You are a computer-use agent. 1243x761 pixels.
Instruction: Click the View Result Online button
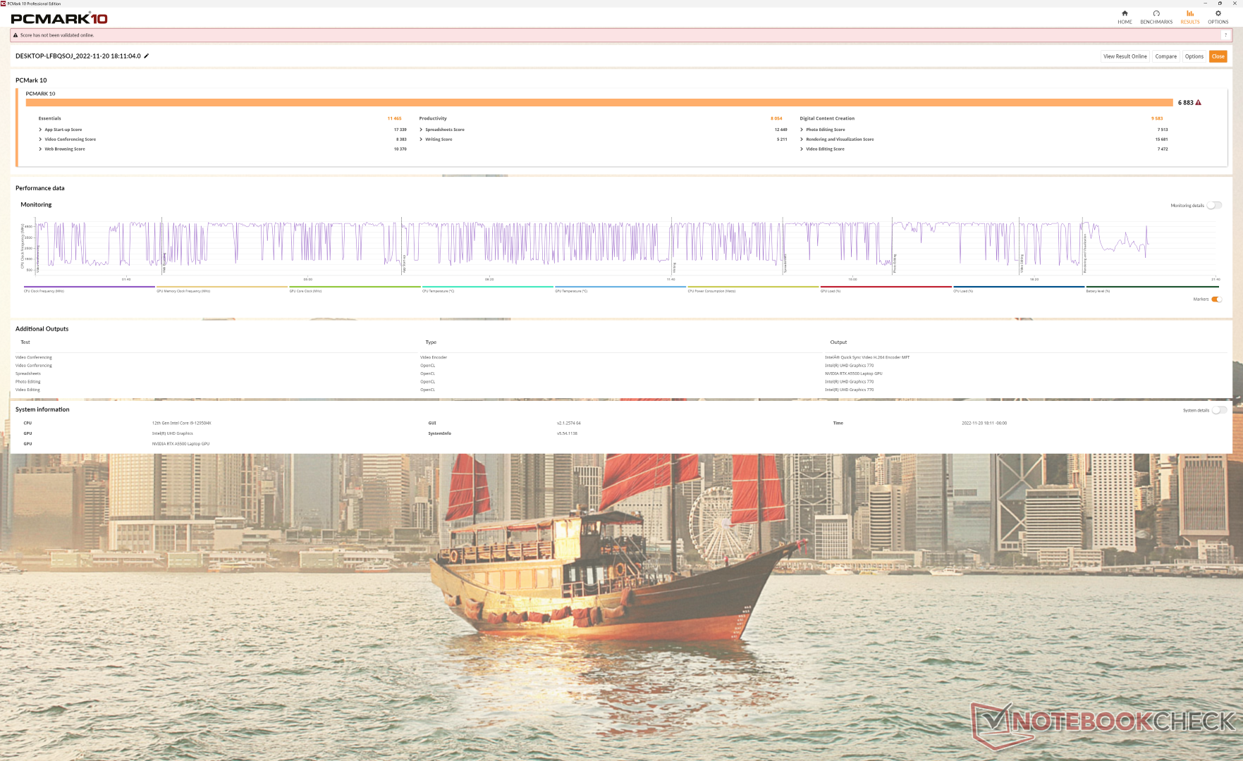click(x=1125, y=56)
